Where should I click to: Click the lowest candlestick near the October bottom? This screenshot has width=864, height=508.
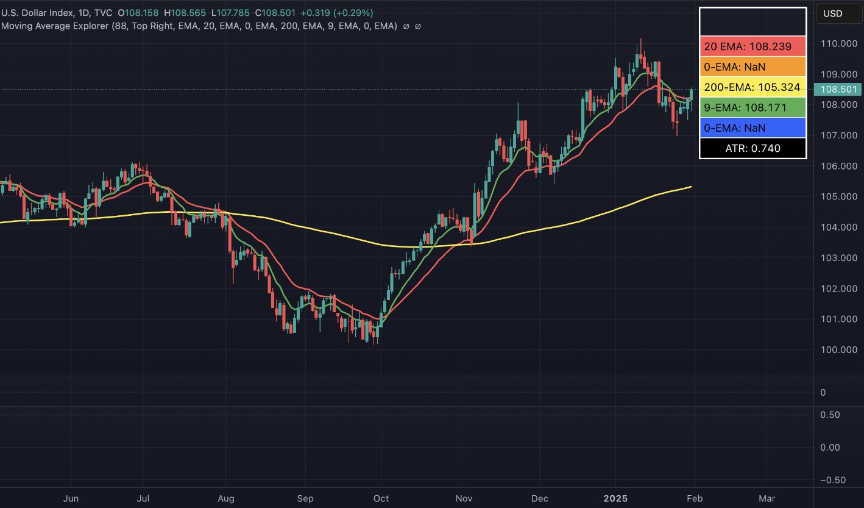(374, 332)
